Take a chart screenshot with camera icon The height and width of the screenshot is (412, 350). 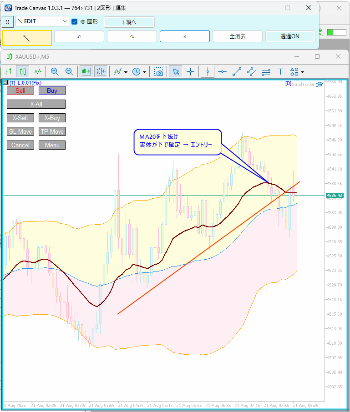(158, 71)
